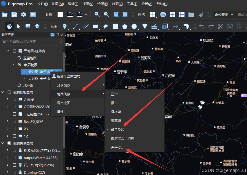The height and width of the screenshot is (175, 247).
Task: Select the pan hand tool
Action: click(9, 26)
